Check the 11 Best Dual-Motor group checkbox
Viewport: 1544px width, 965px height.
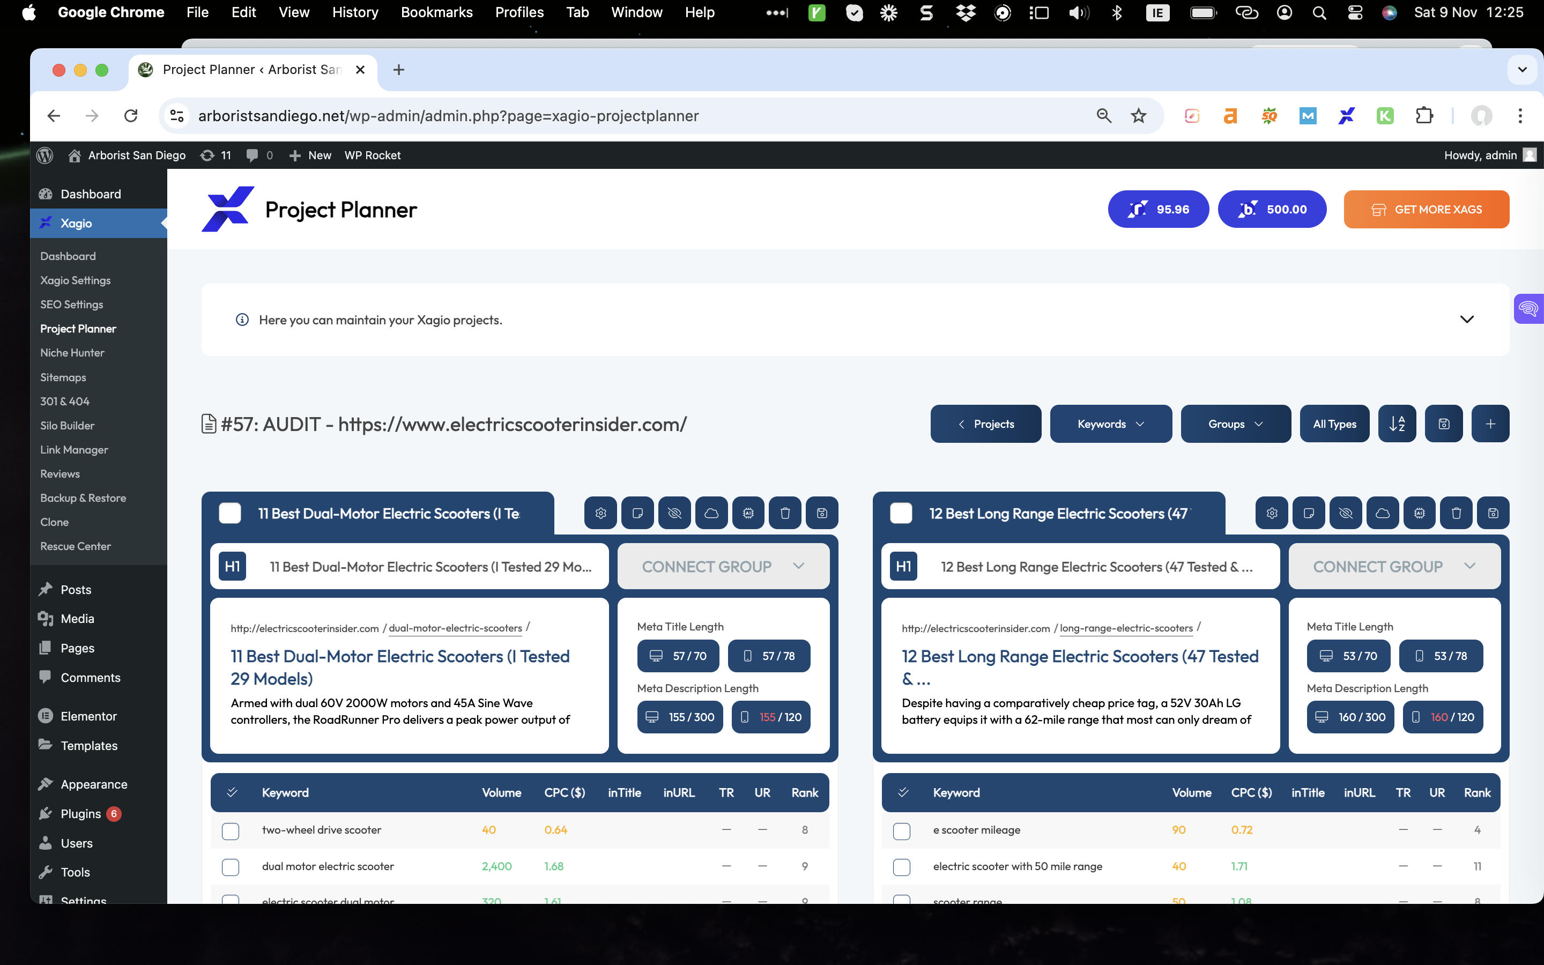point(229,513)
